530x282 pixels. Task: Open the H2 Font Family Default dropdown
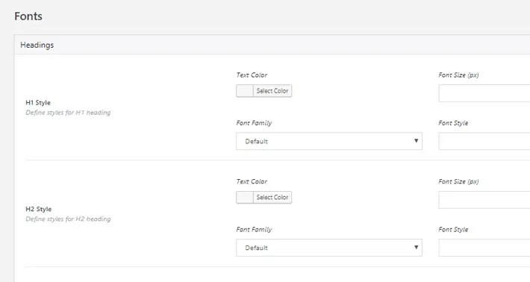point(329,248)
